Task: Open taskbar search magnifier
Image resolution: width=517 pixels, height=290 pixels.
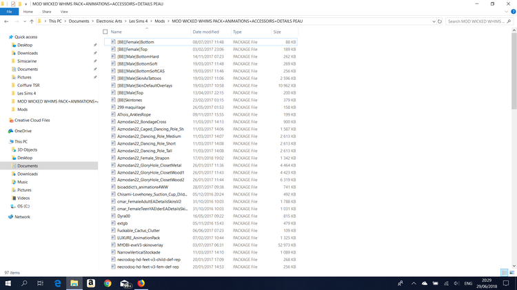Action: (24, 283)
